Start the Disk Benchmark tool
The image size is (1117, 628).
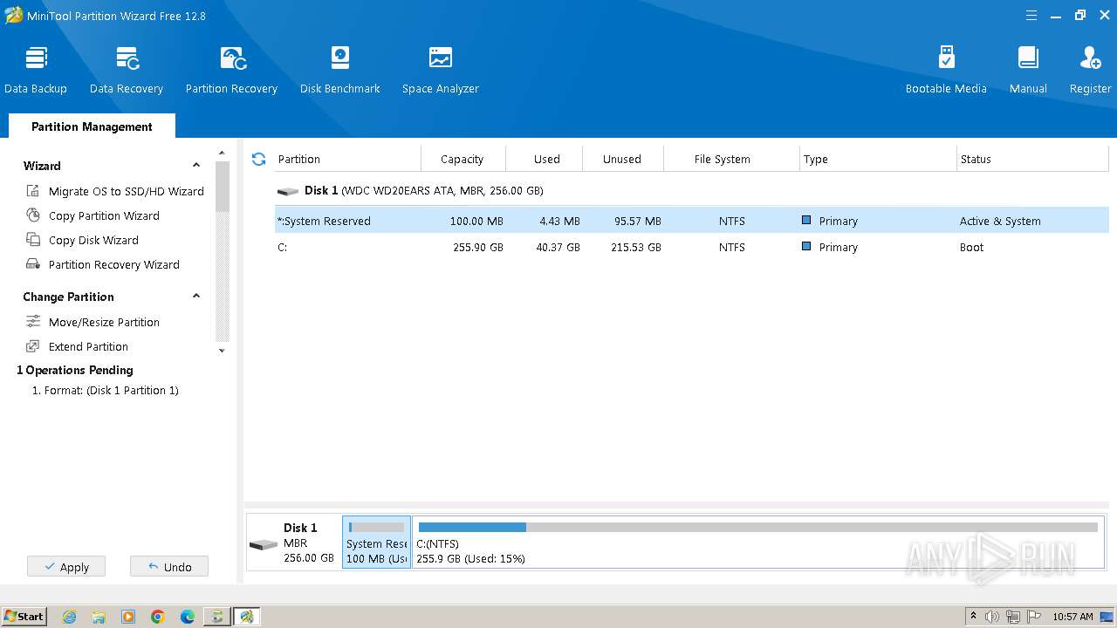pos(339,70)
